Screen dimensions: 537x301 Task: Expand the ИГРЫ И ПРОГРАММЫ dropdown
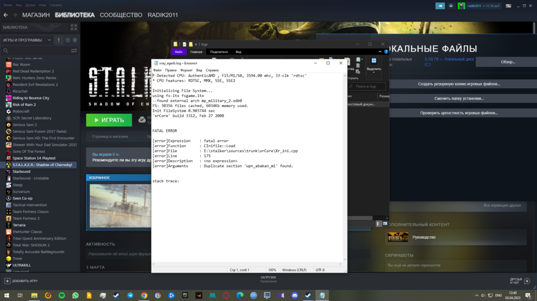pos(27,40)
